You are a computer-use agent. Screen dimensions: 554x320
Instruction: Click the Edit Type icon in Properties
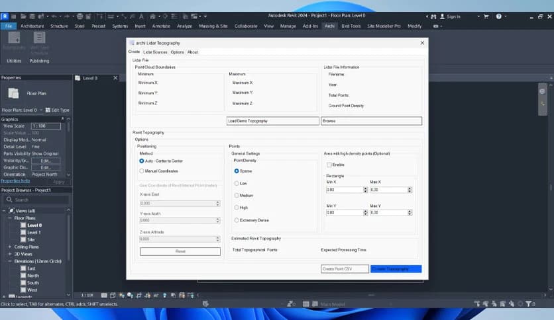click(x=48, y=110)
